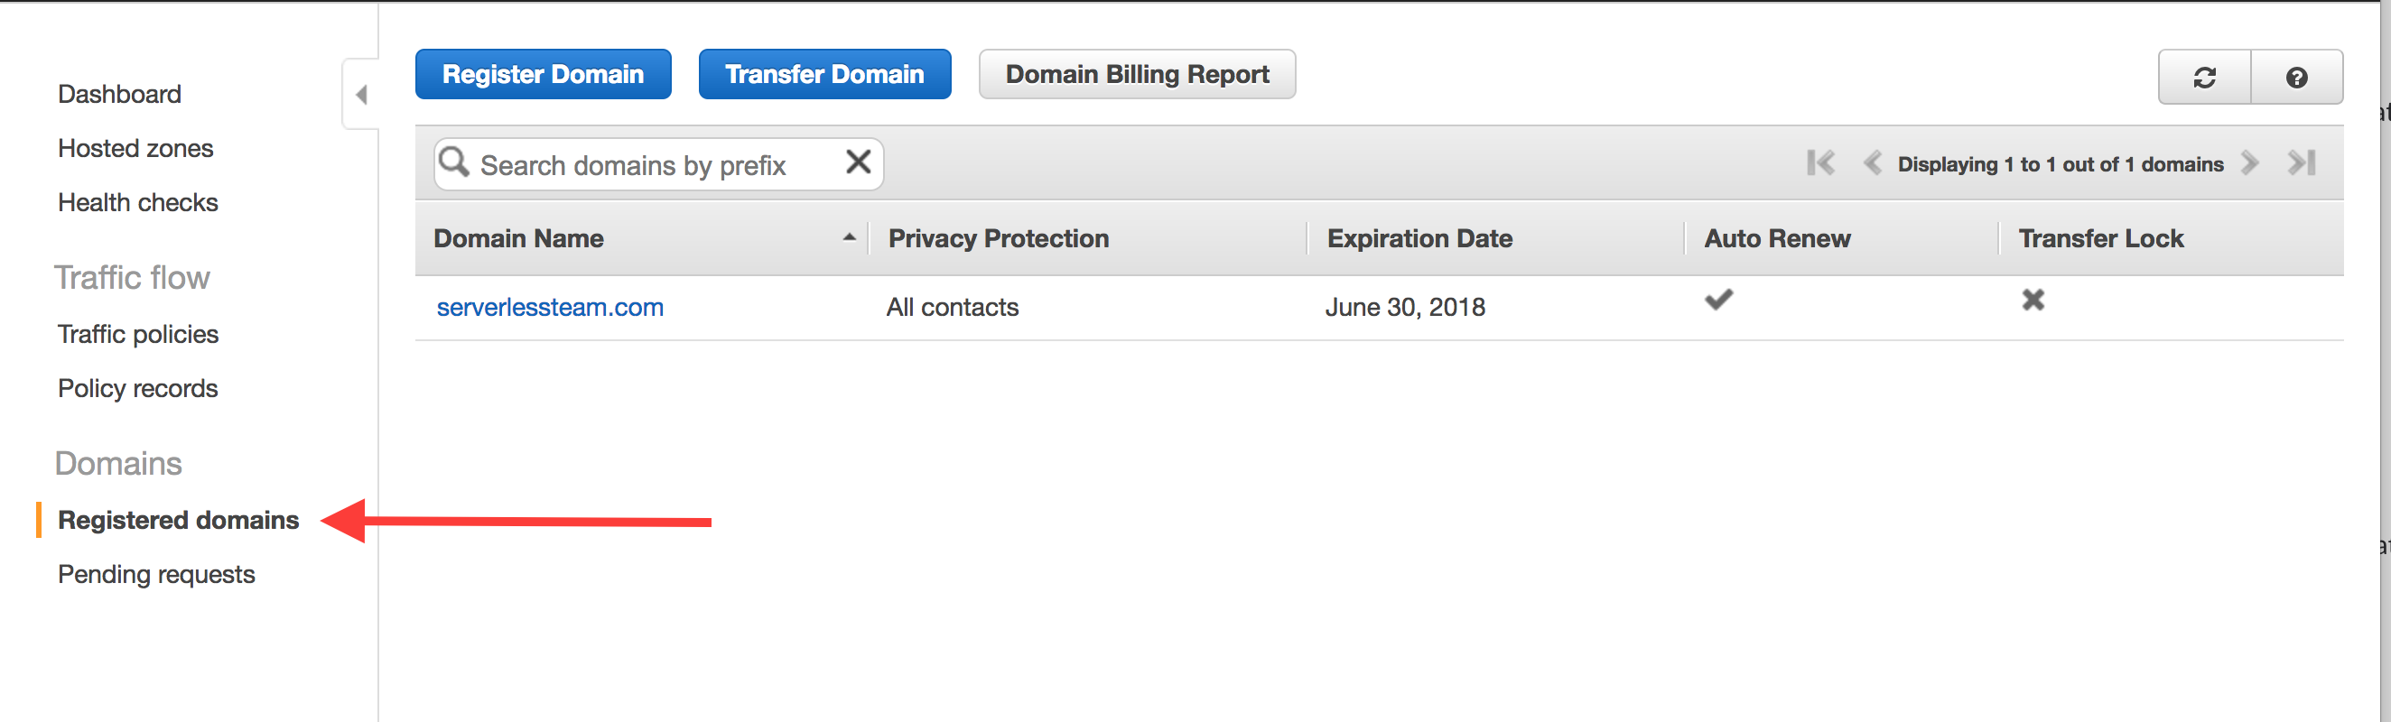This screenshot has width=2391, height=722.
Task: Open the serverlessteam.com domain link
Action: 550,307
